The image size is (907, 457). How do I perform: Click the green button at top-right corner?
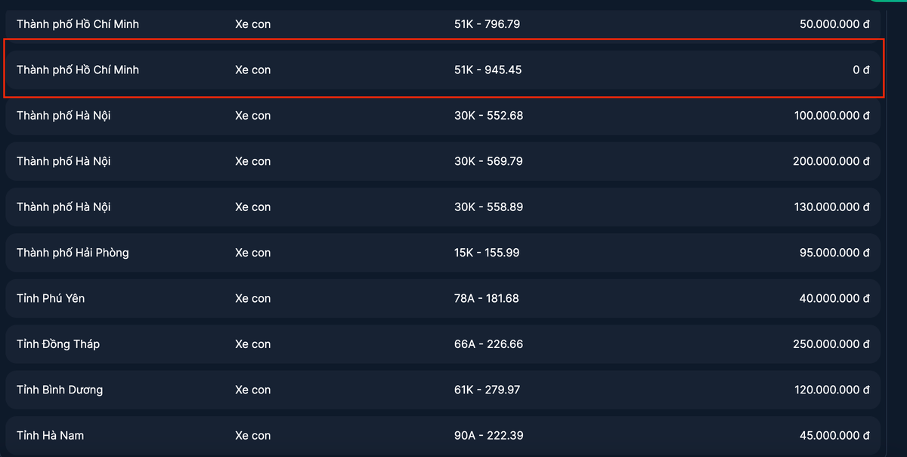(x=890, y=2)
